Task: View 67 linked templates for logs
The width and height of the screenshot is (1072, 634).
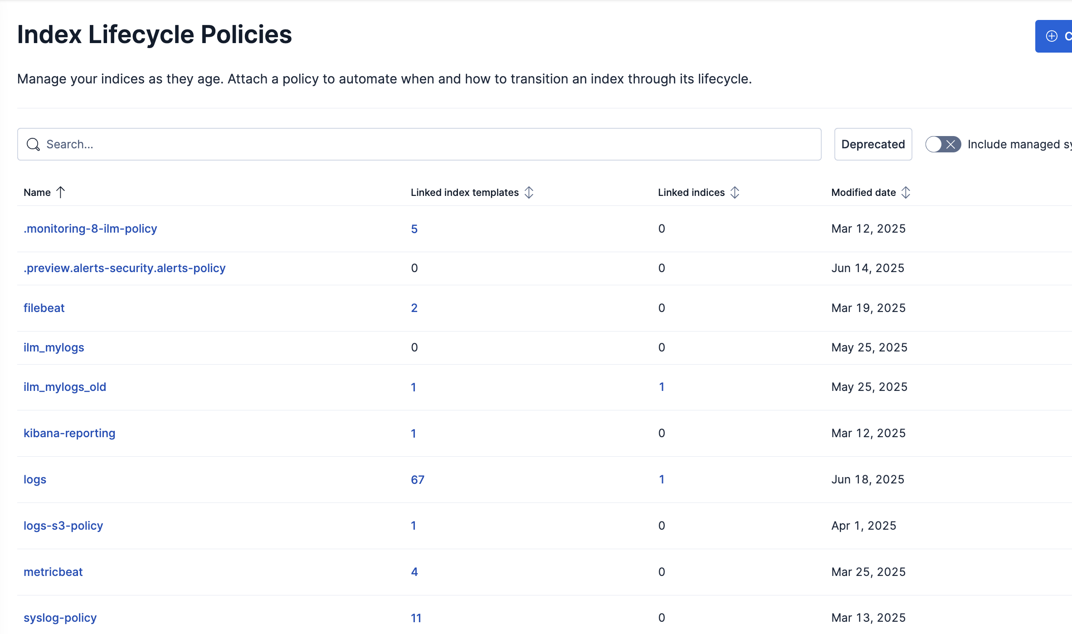Action: (x=417, y=480)
